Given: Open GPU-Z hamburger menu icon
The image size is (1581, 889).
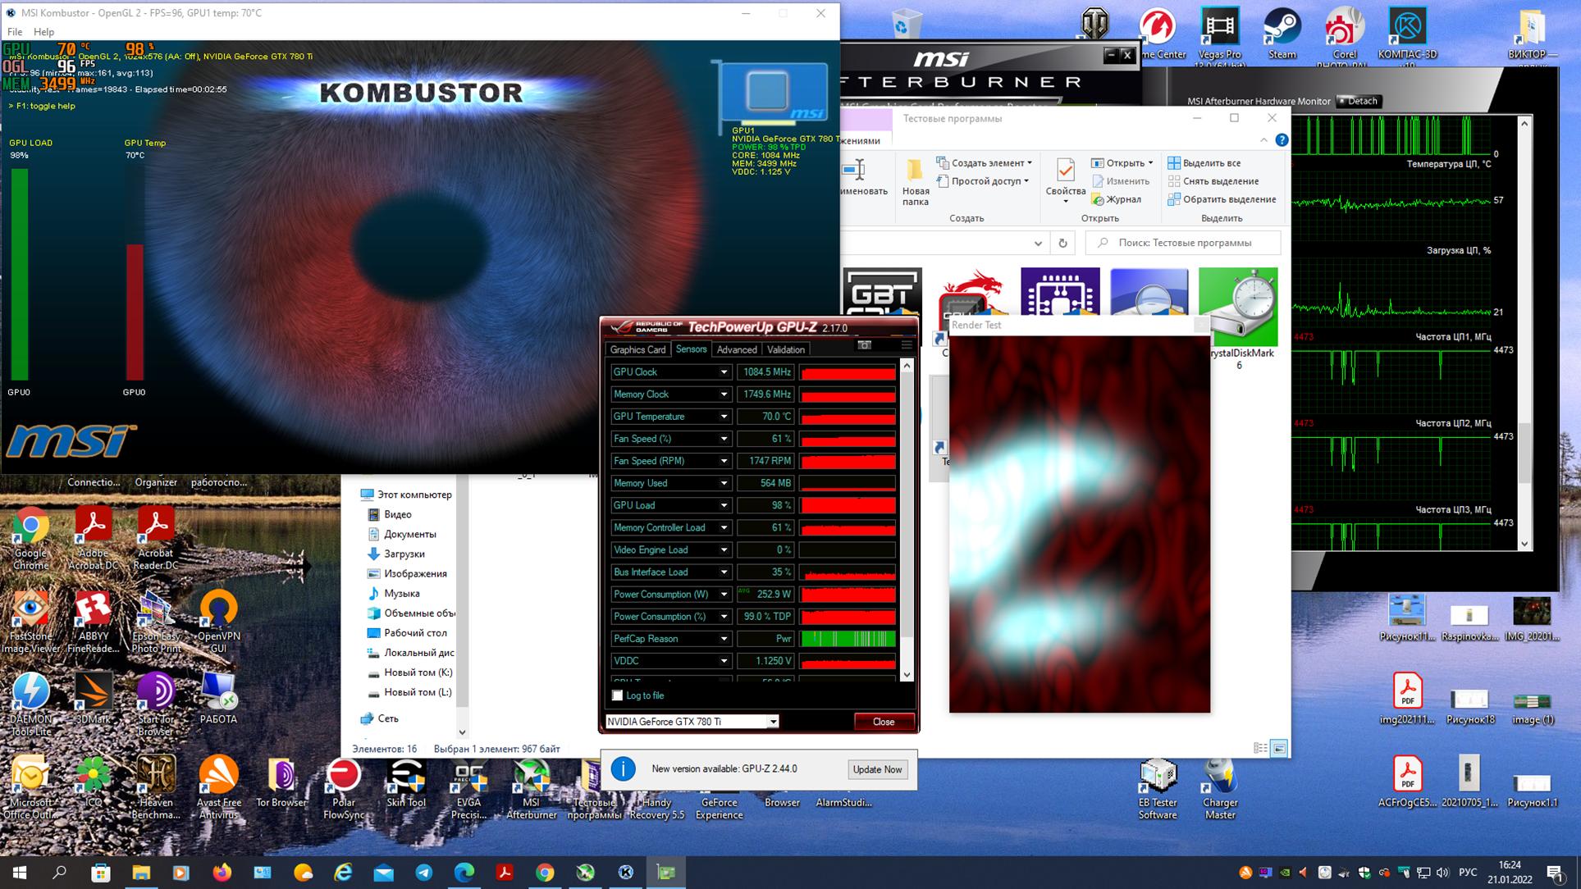Looking at the screenshot, I should (906, 345).
